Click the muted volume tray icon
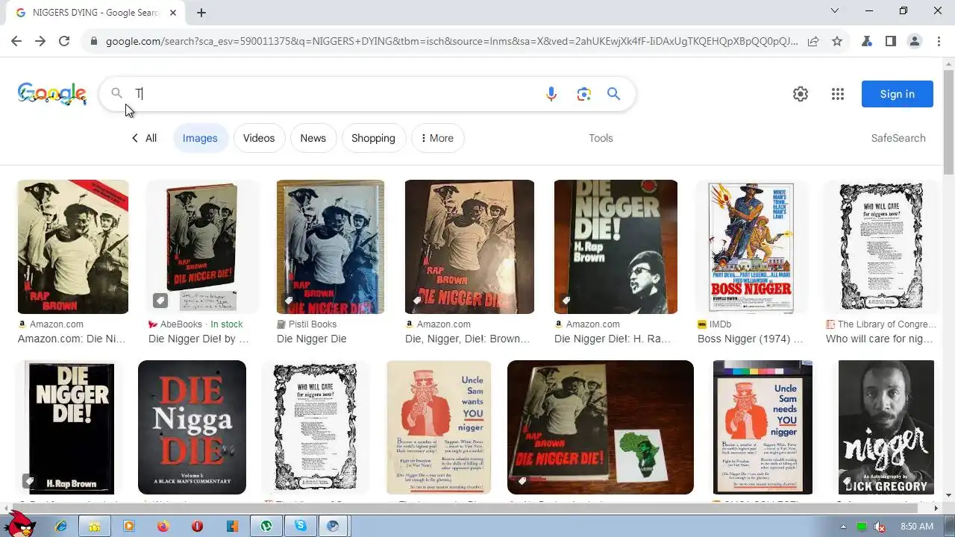955x537 pixels. [880, 527]
